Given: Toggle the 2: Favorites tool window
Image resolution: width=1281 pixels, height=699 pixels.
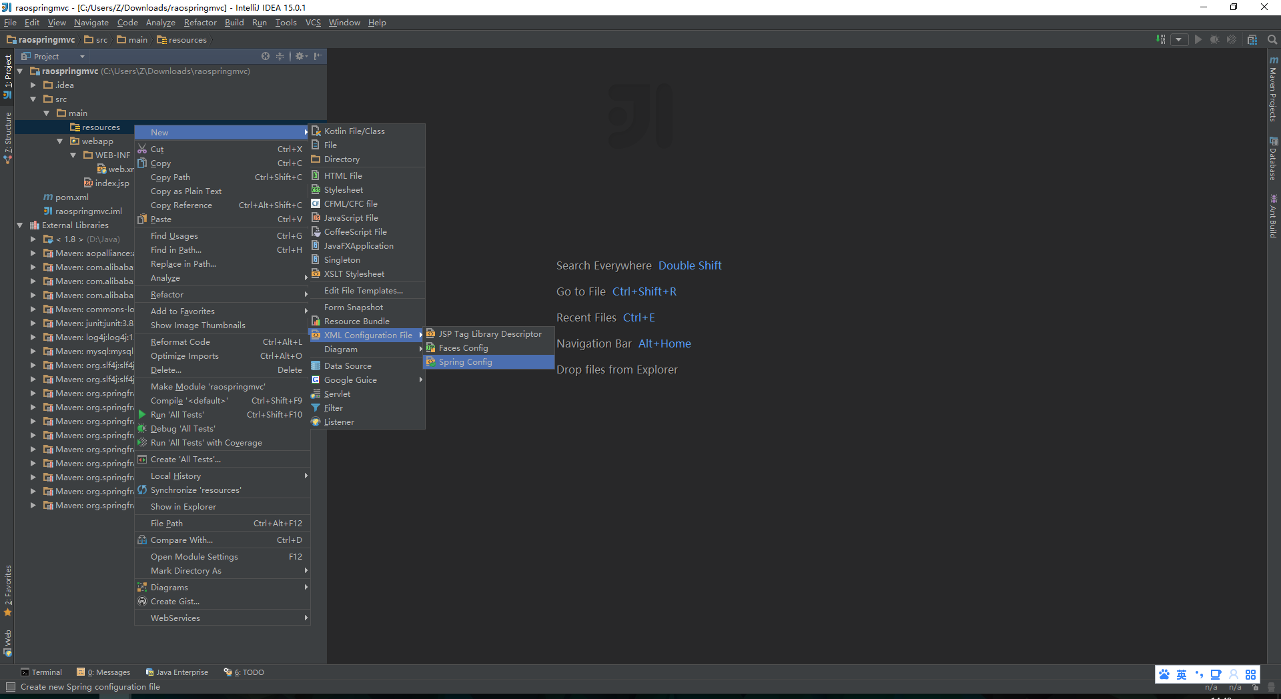Looking at the screenshot, I should (x=7, y=591).
